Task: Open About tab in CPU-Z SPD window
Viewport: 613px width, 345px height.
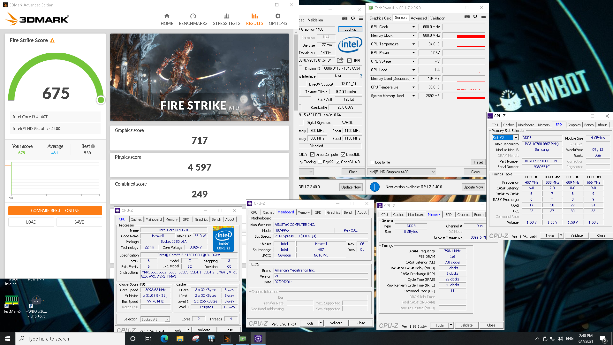Action: coord(602,125)
